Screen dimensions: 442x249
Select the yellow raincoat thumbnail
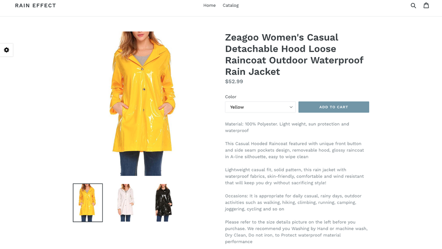tap(88, 203)
